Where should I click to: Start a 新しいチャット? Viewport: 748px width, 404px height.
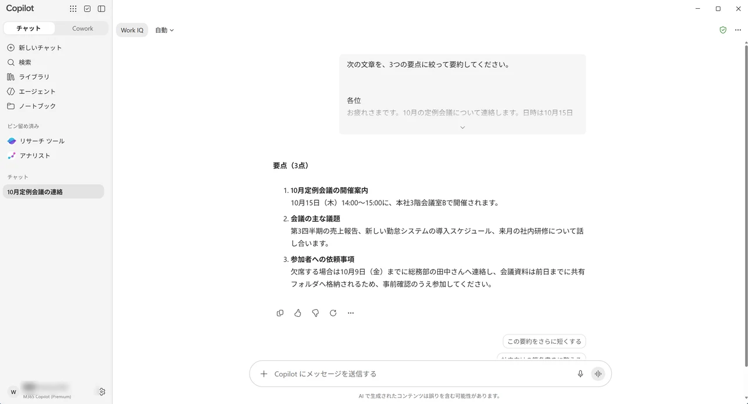[x=54, y=47]
